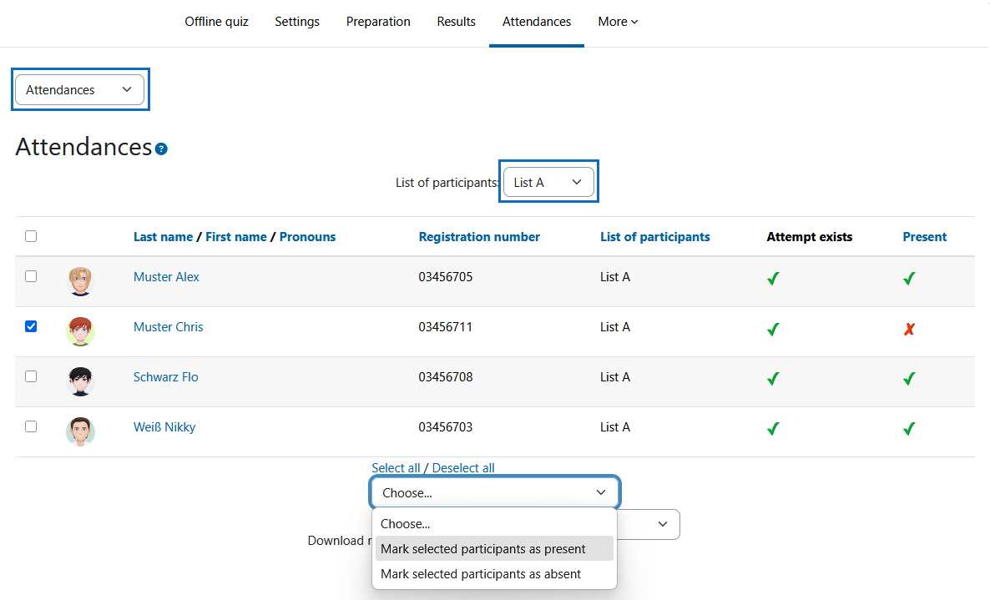Click the Attendances tab
The image size is (990, 600).
537,22
